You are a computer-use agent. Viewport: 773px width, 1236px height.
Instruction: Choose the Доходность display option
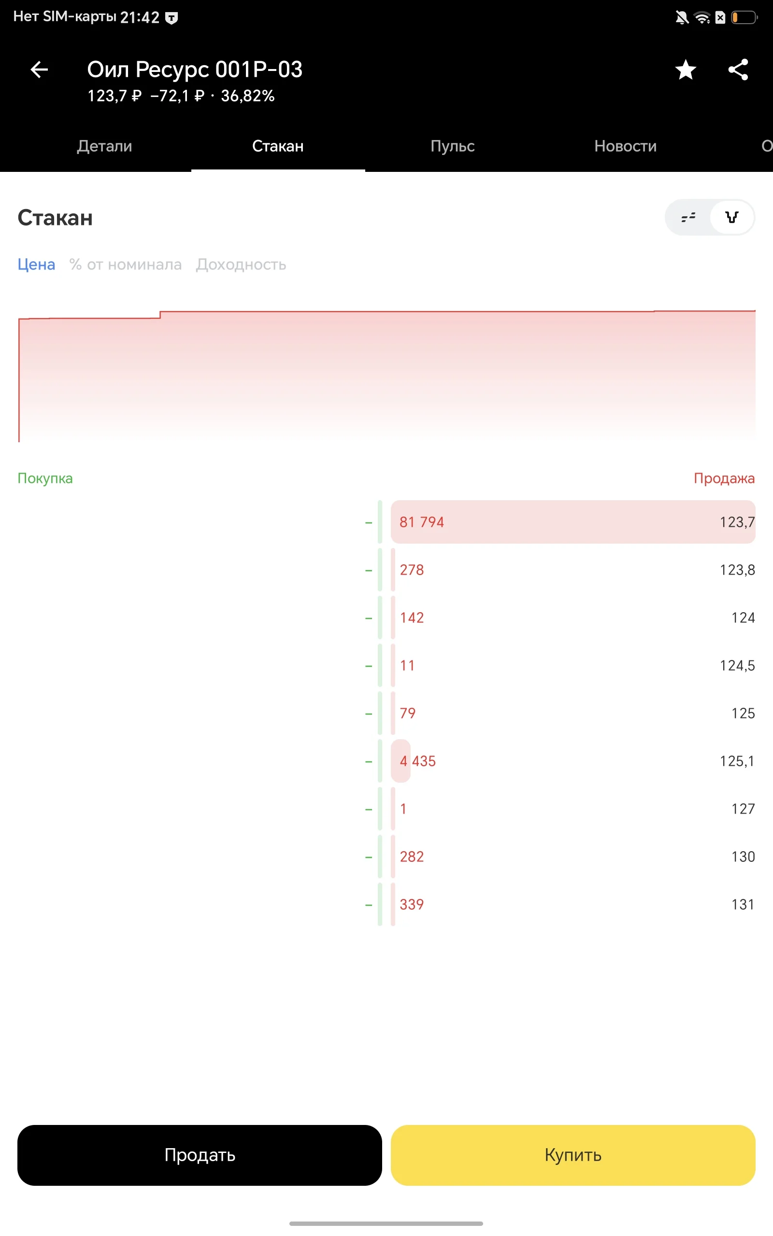[x=241, y=265]
